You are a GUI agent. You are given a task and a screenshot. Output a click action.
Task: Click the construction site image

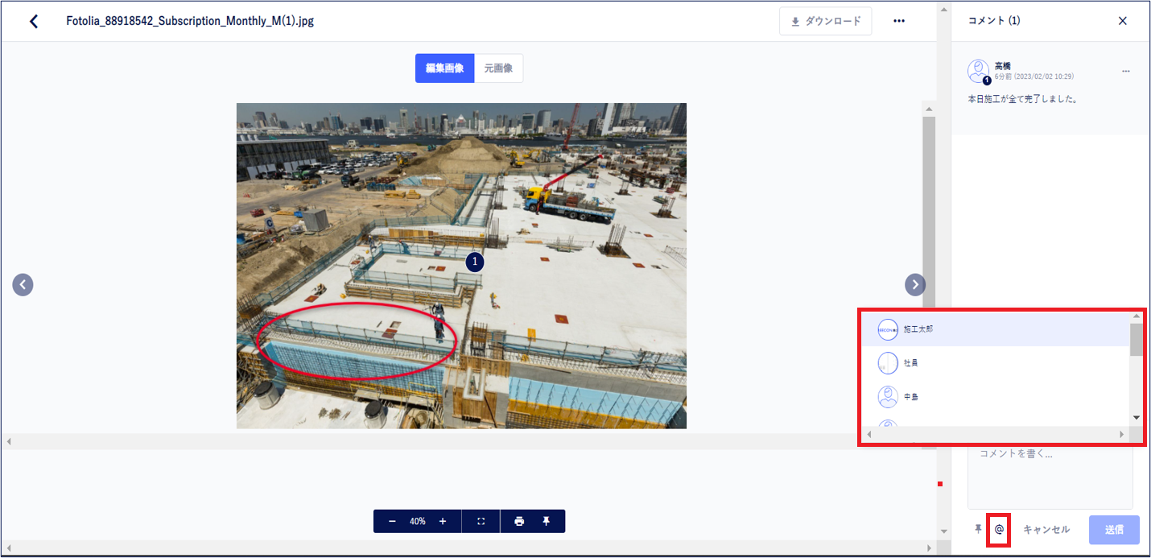coord(461,266)
